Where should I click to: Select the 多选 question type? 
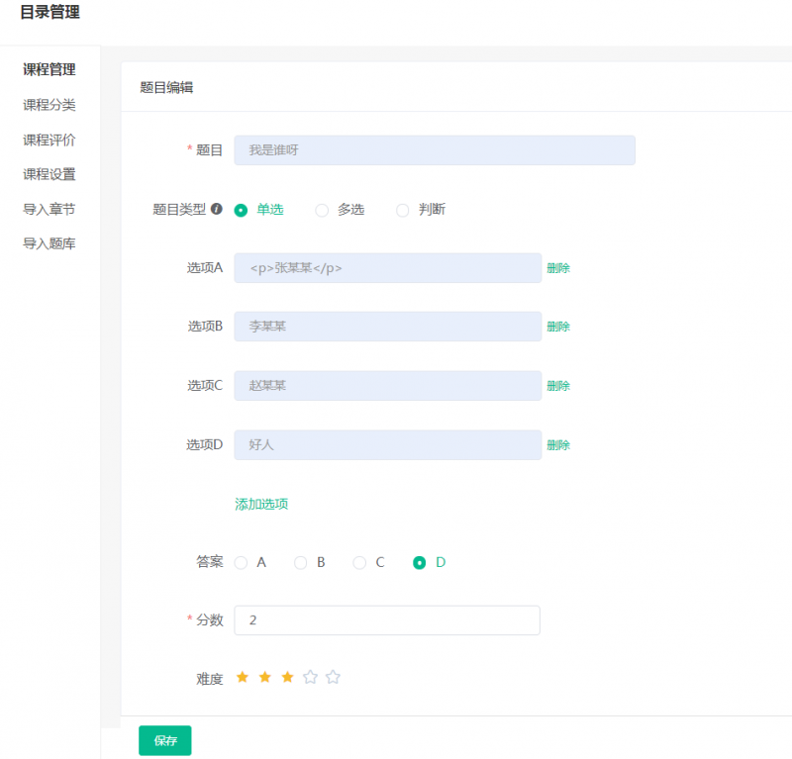(x=322, y=210)
